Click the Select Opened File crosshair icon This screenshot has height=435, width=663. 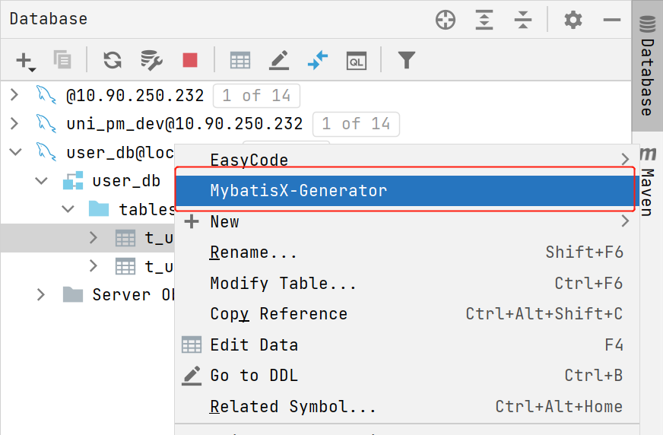(446, 20)
